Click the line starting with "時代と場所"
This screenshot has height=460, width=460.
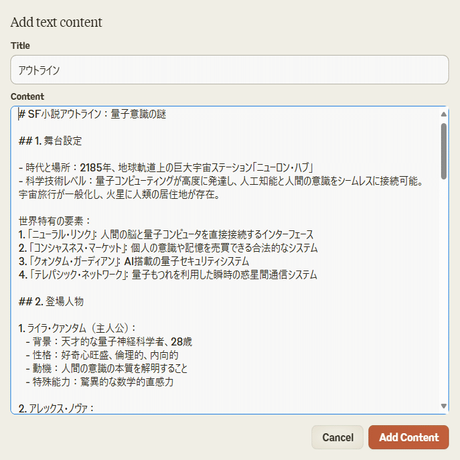[x=167, y=167]
